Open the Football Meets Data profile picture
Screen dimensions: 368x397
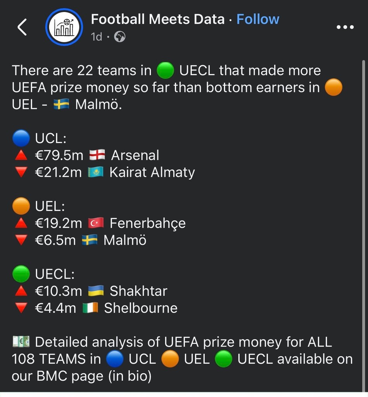pyautogui.click(x=64, y=28)
